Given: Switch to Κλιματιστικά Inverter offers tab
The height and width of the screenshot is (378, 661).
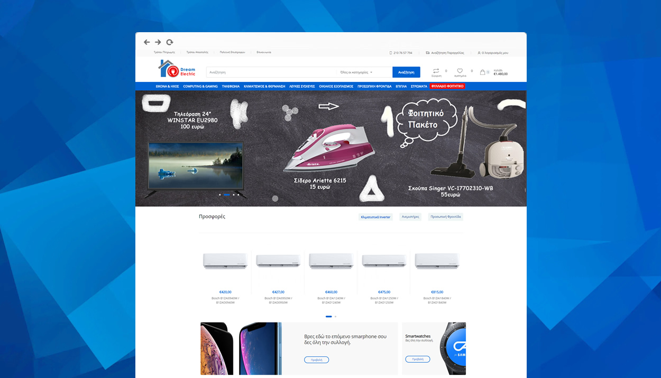Looking at the screenshot, I should pyautogui.click(x=375, y=217).
